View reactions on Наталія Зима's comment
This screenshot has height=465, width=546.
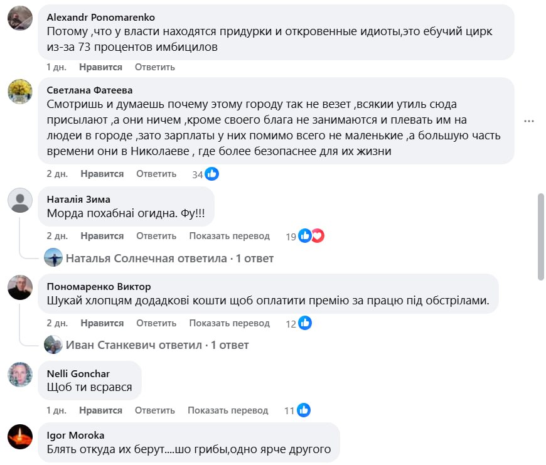click(311, 236)
